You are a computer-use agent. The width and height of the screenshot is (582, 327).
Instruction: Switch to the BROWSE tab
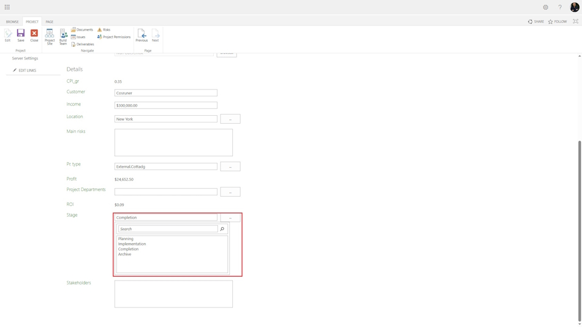click(12, 21)
